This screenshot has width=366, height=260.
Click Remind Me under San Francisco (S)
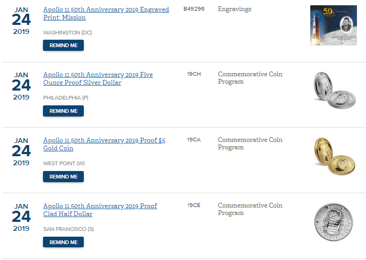click(63, 243)
